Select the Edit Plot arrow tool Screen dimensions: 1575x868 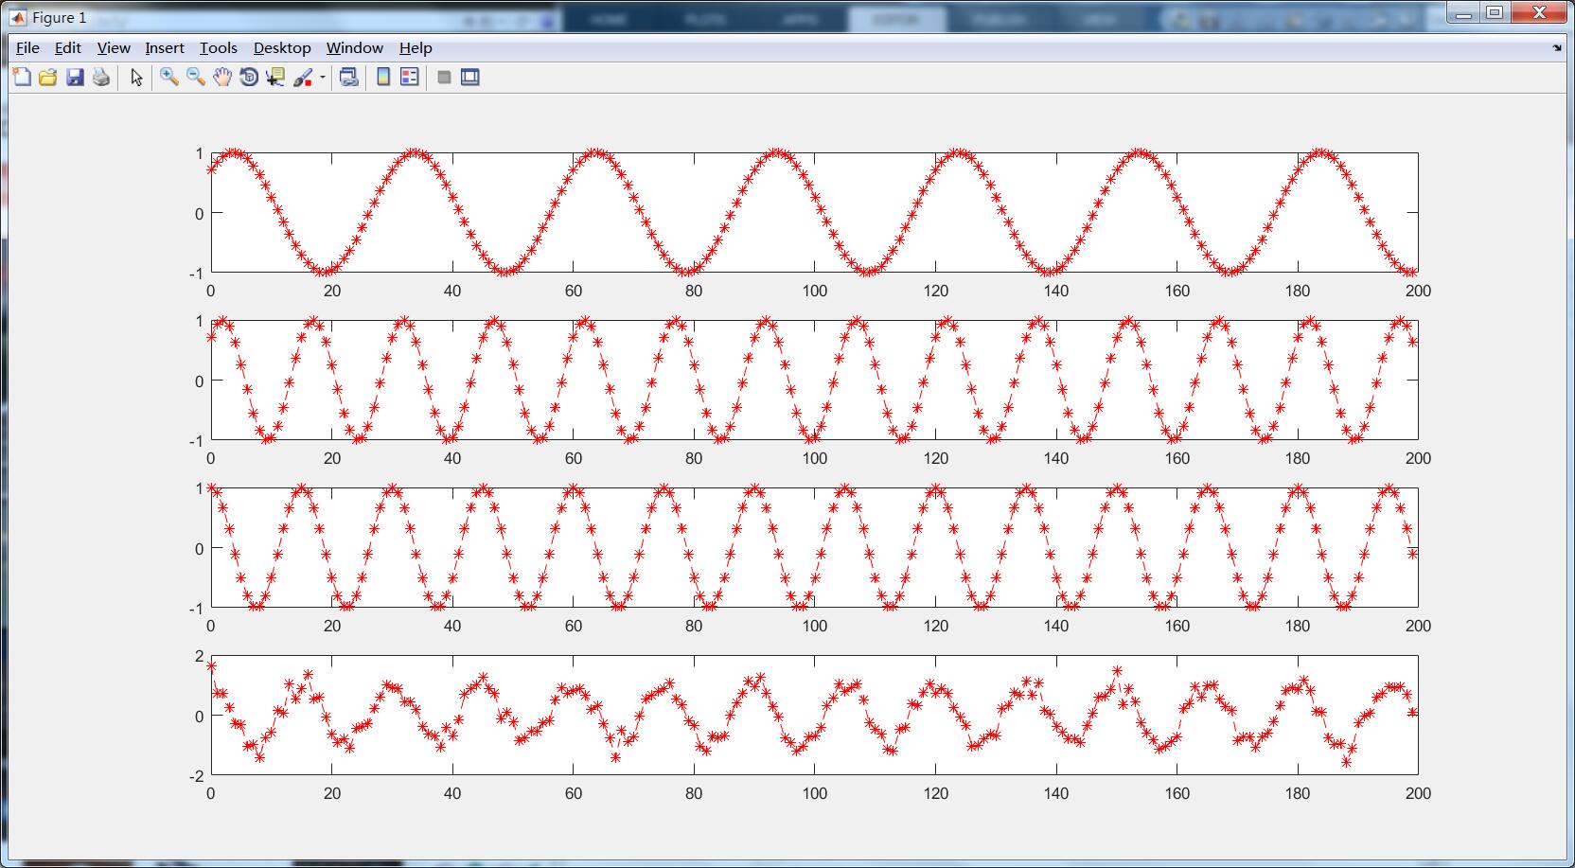(x=136, y=78)
